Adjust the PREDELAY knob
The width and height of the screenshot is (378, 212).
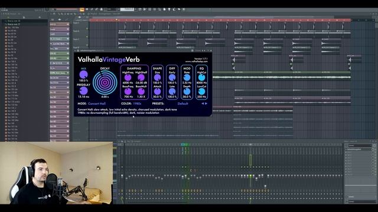83,91
